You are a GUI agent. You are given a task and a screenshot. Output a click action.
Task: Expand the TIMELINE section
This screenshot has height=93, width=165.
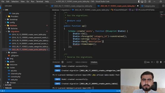8,88
